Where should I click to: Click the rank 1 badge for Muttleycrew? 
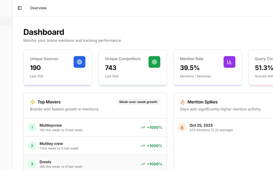tap(32, 128)
